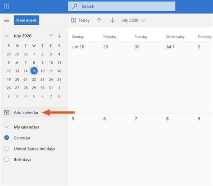
Task: Open the July 2020 month dropdown
Action: [133, 20]
